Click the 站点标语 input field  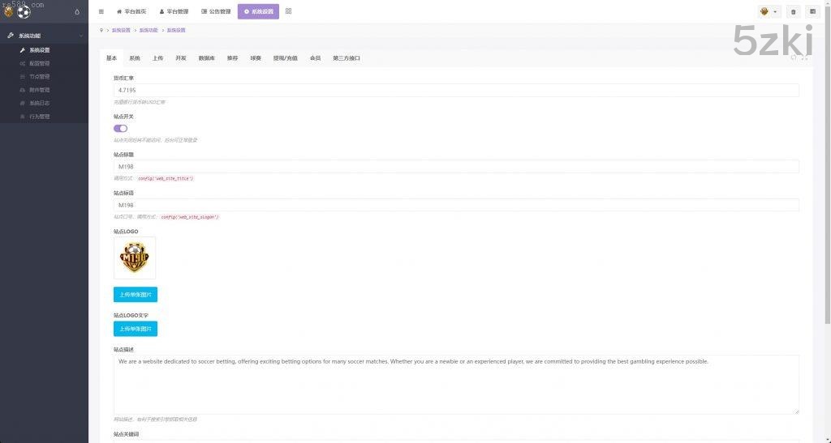(456, 205)
